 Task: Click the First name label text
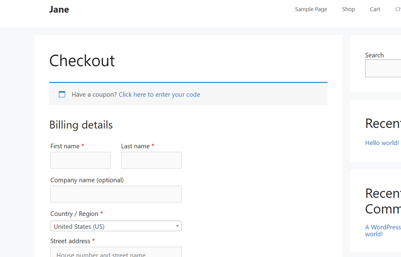click(x=65, y=146)
